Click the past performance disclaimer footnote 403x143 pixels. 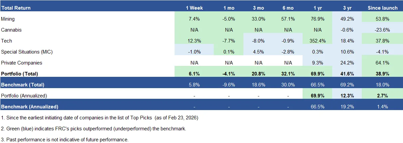(x=65, y=140)
